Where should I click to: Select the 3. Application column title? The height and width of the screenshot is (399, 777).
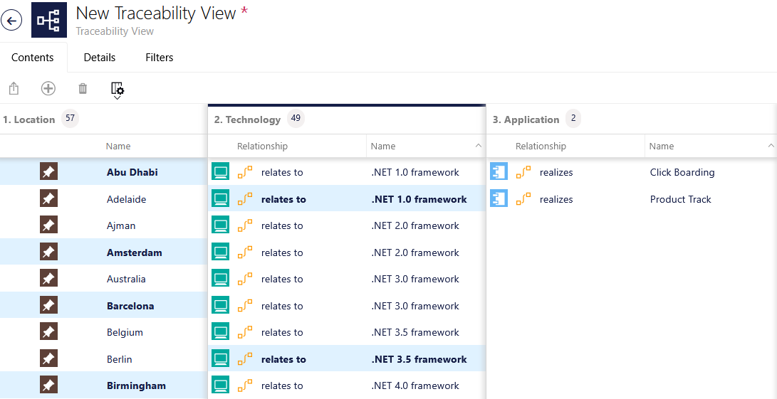click(x=526, y=119)
